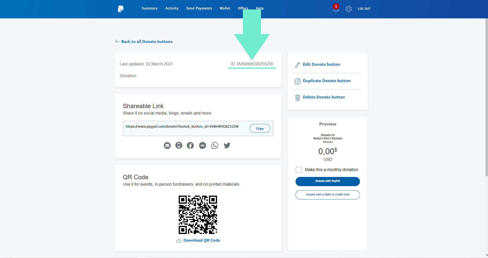Image resolution: width=488 pixels, height=258 pixels.
Task: Click the QR code image
Action: click(x=198, y=215)
